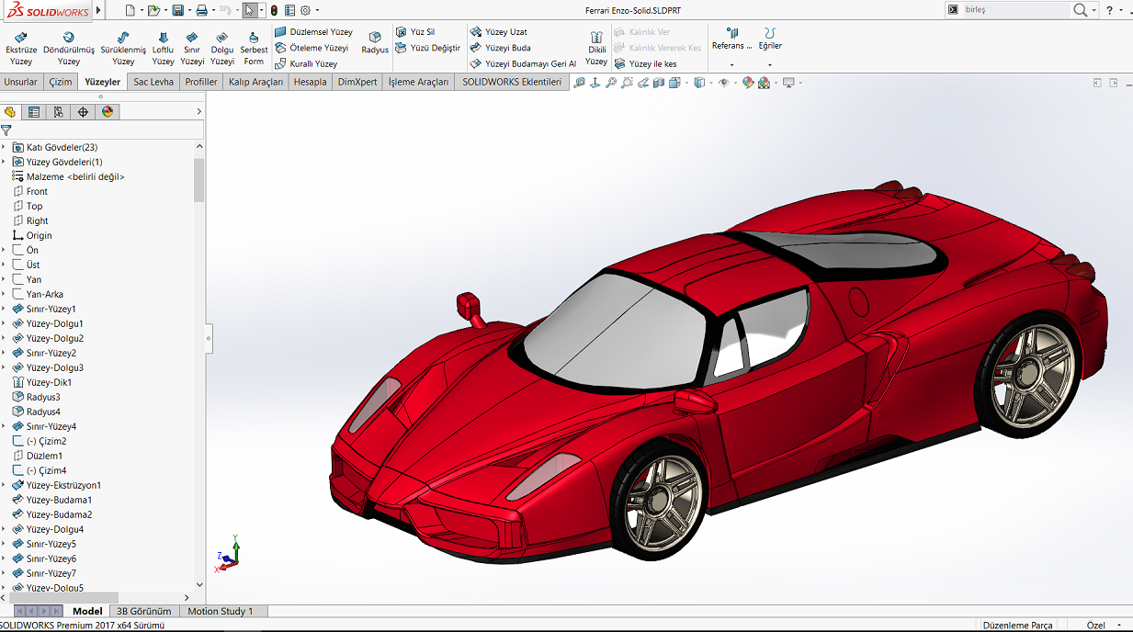Select the Dikili Yüzey knit tool
This screenshot has height=632, width=1133.
(x=596, y=49)
